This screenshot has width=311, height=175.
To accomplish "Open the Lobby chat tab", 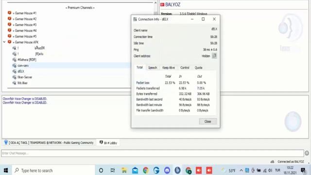I will [108, 142].
